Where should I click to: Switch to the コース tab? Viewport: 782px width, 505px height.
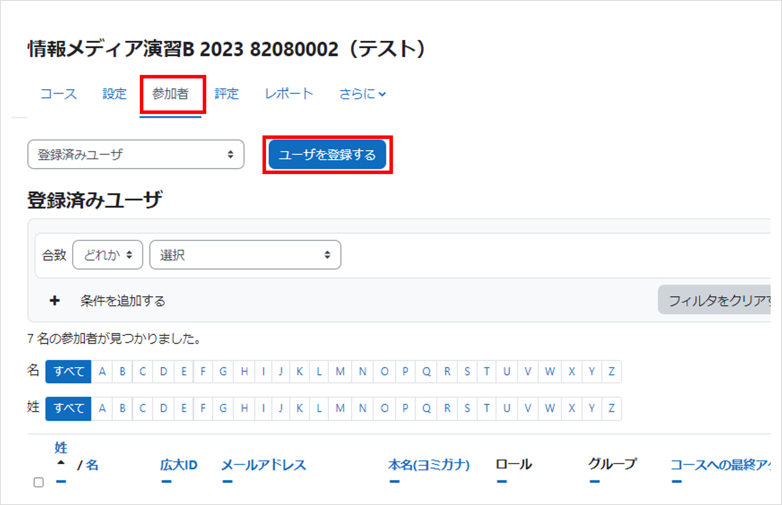[59, 94]
